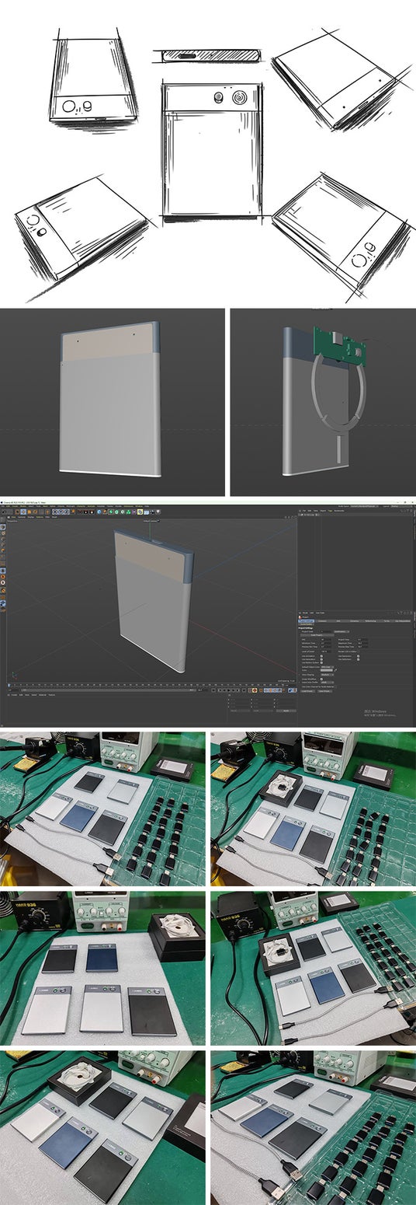Toggle the Use Expression checkbox
The width and height of the screenshot is (416, 1205).
pyautogui.click(x=358, y=655)
